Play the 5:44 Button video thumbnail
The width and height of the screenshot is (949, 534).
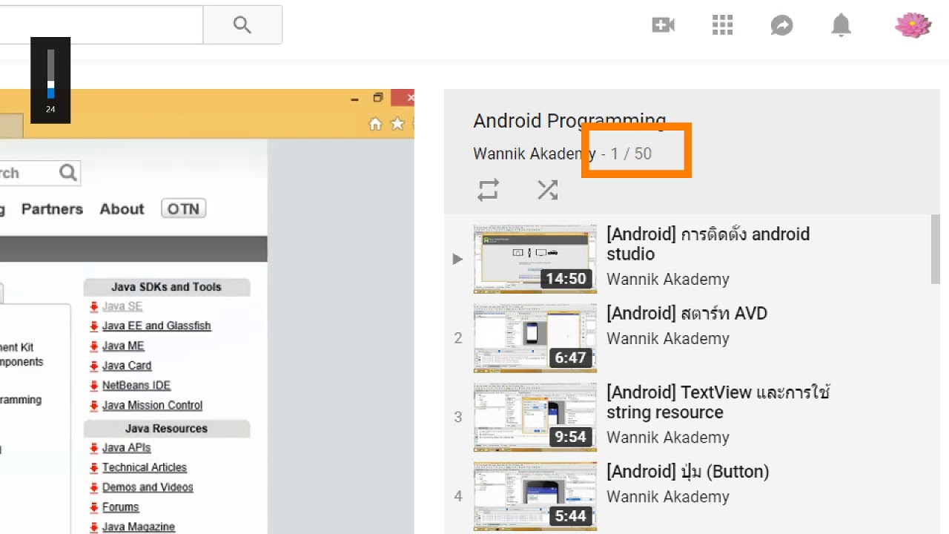point(535,496)
